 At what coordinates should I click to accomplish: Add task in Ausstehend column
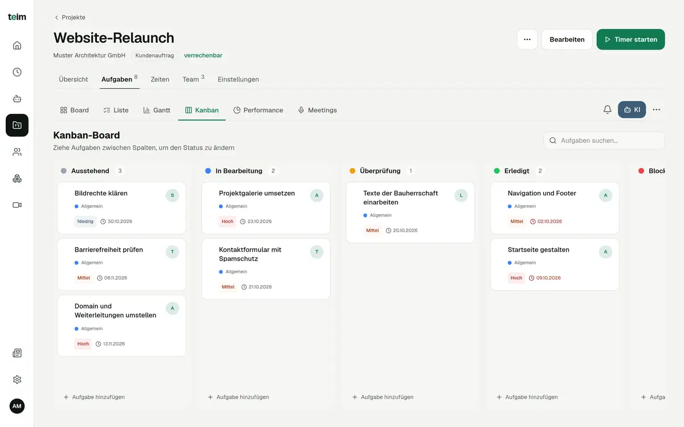coord(94,397)
